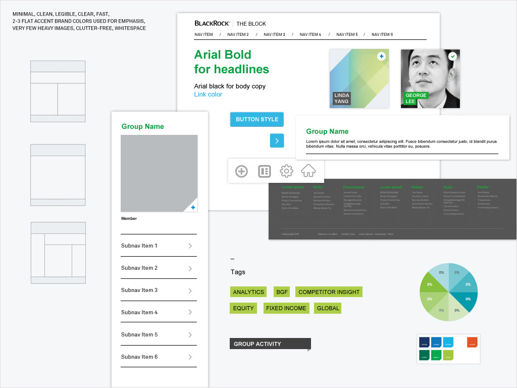Screen dimensions: 517x388
Task: Click the circled plus icon in toolbar
Action: 241,171
